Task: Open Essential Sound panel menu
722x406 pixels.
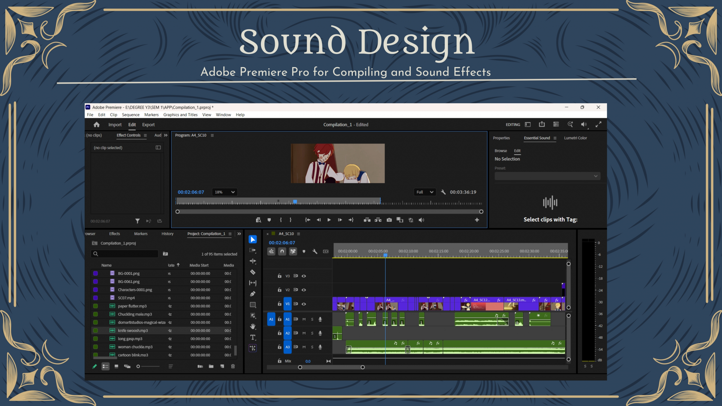Action: pos(555,138)
